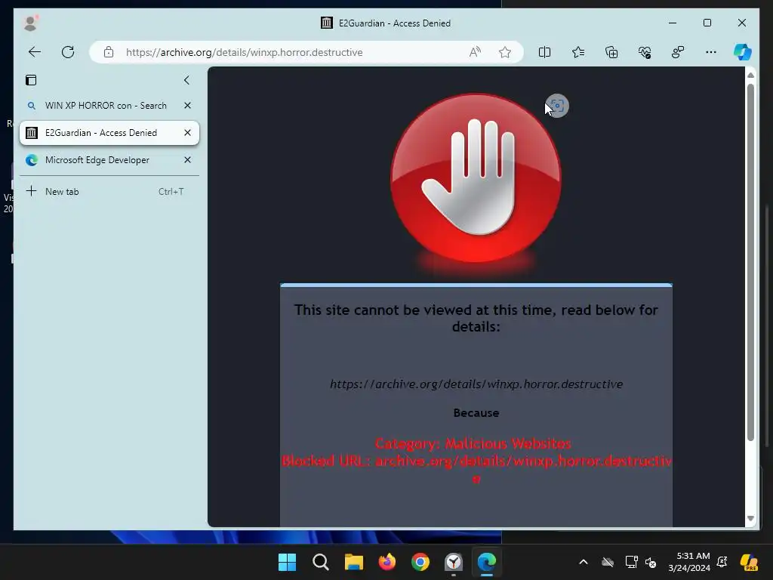
Task: Open the tab actions menu
Action: point(31,80)
